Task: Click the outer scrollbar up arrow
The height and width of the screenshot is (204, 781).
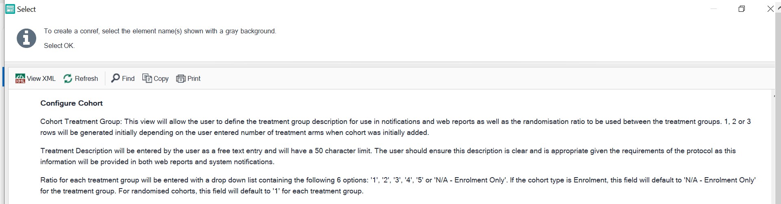Action: click(x=779, y=8)
